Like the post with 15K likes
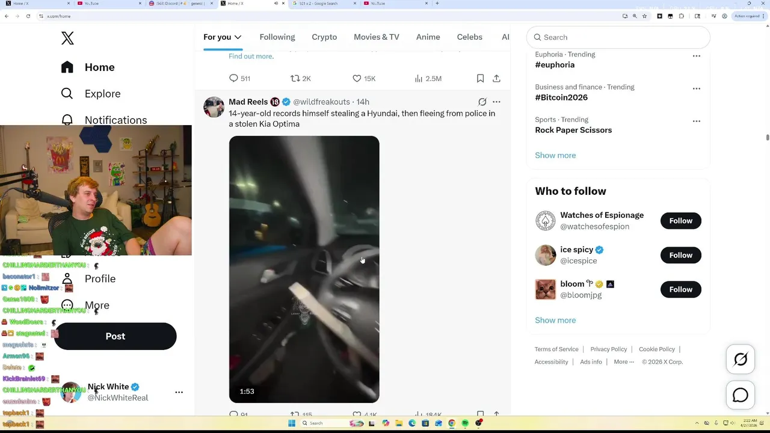770x433 pixels. 364,78
